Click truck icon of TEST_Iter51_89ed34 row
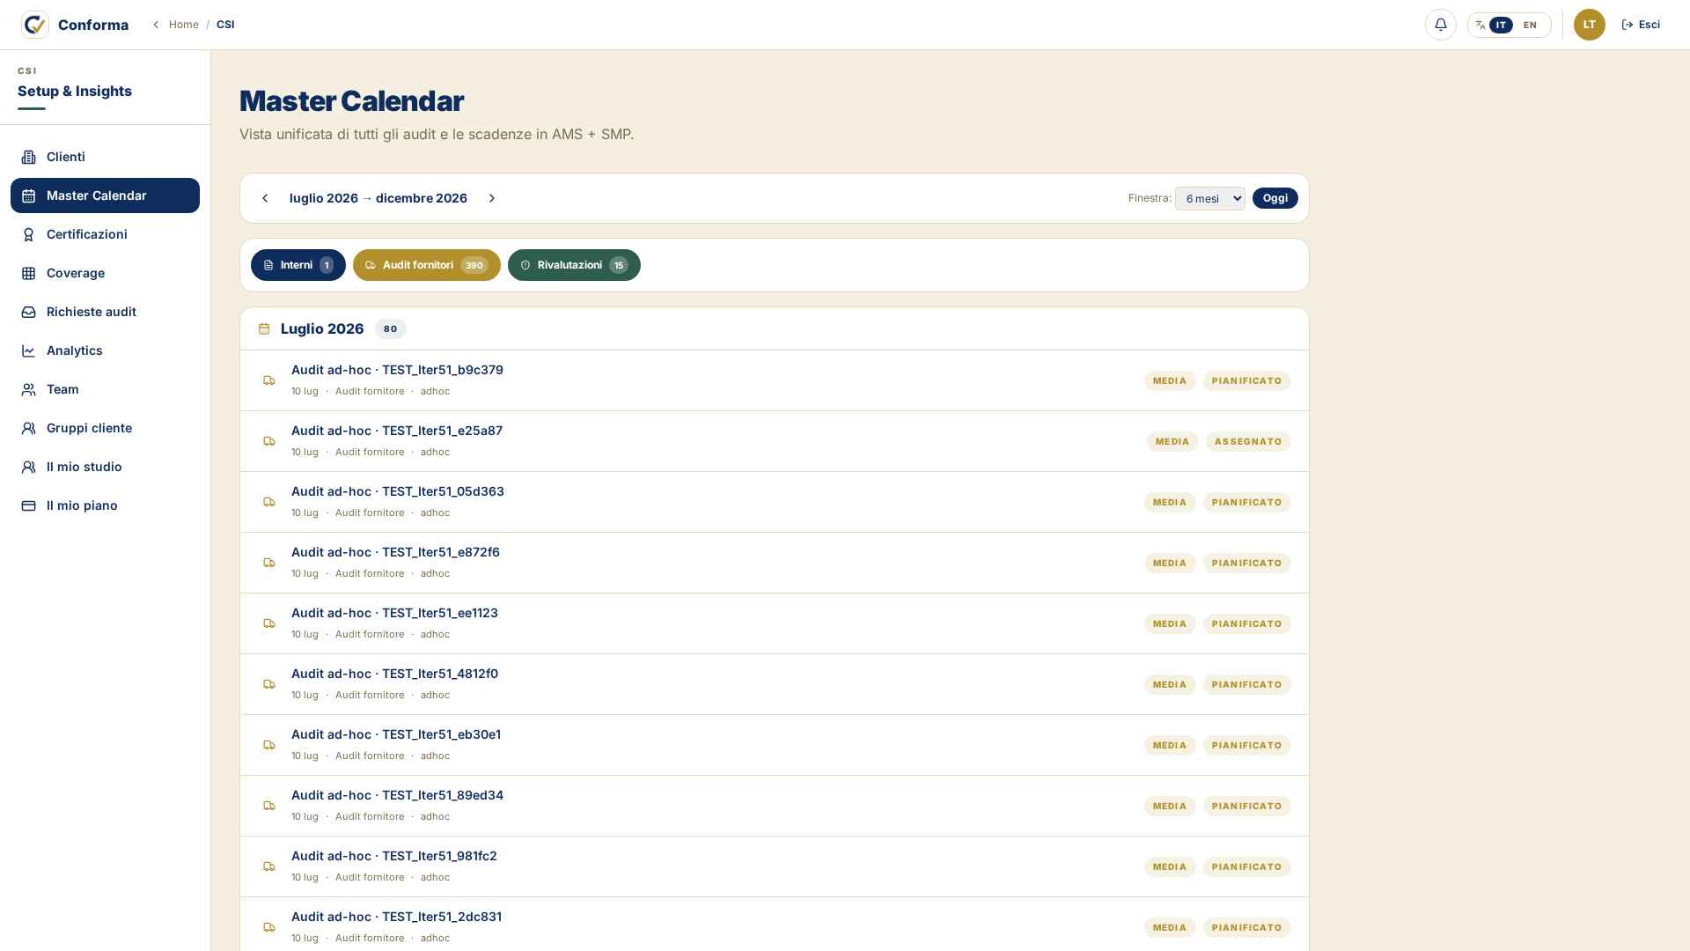 pos(269,806)
